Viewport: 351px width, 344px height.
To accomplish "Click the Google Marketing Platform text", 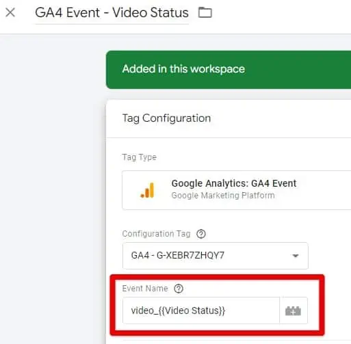I will 223,196.
